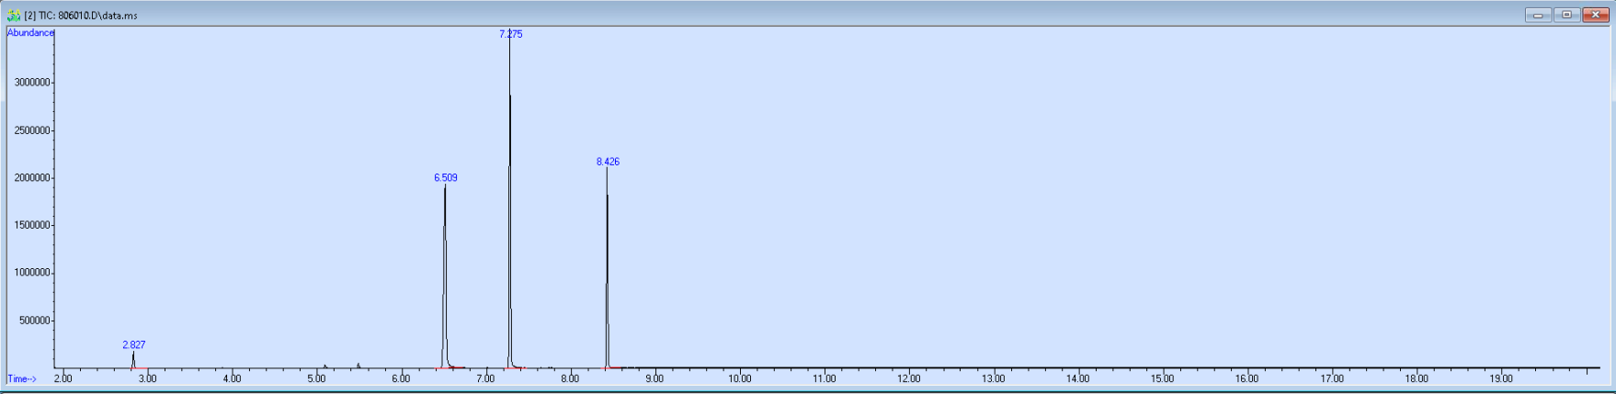Click the 15.00 time axis label

(1163, 378)
